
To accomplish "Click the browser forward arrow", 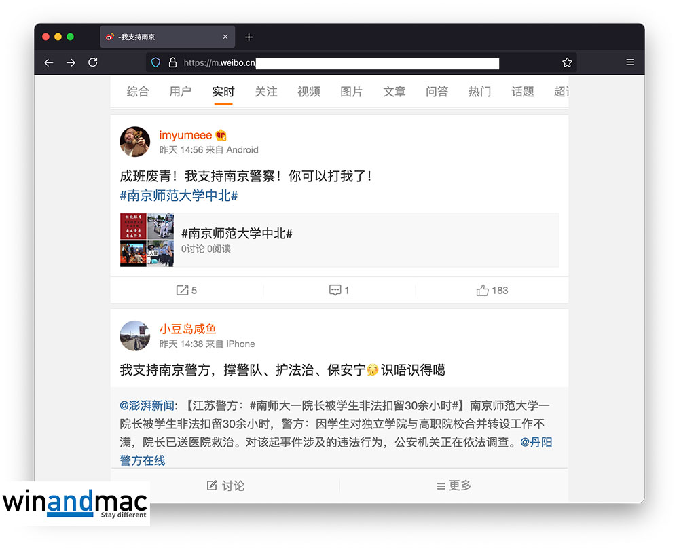I will pyautogui.click(x=71, y=62).
